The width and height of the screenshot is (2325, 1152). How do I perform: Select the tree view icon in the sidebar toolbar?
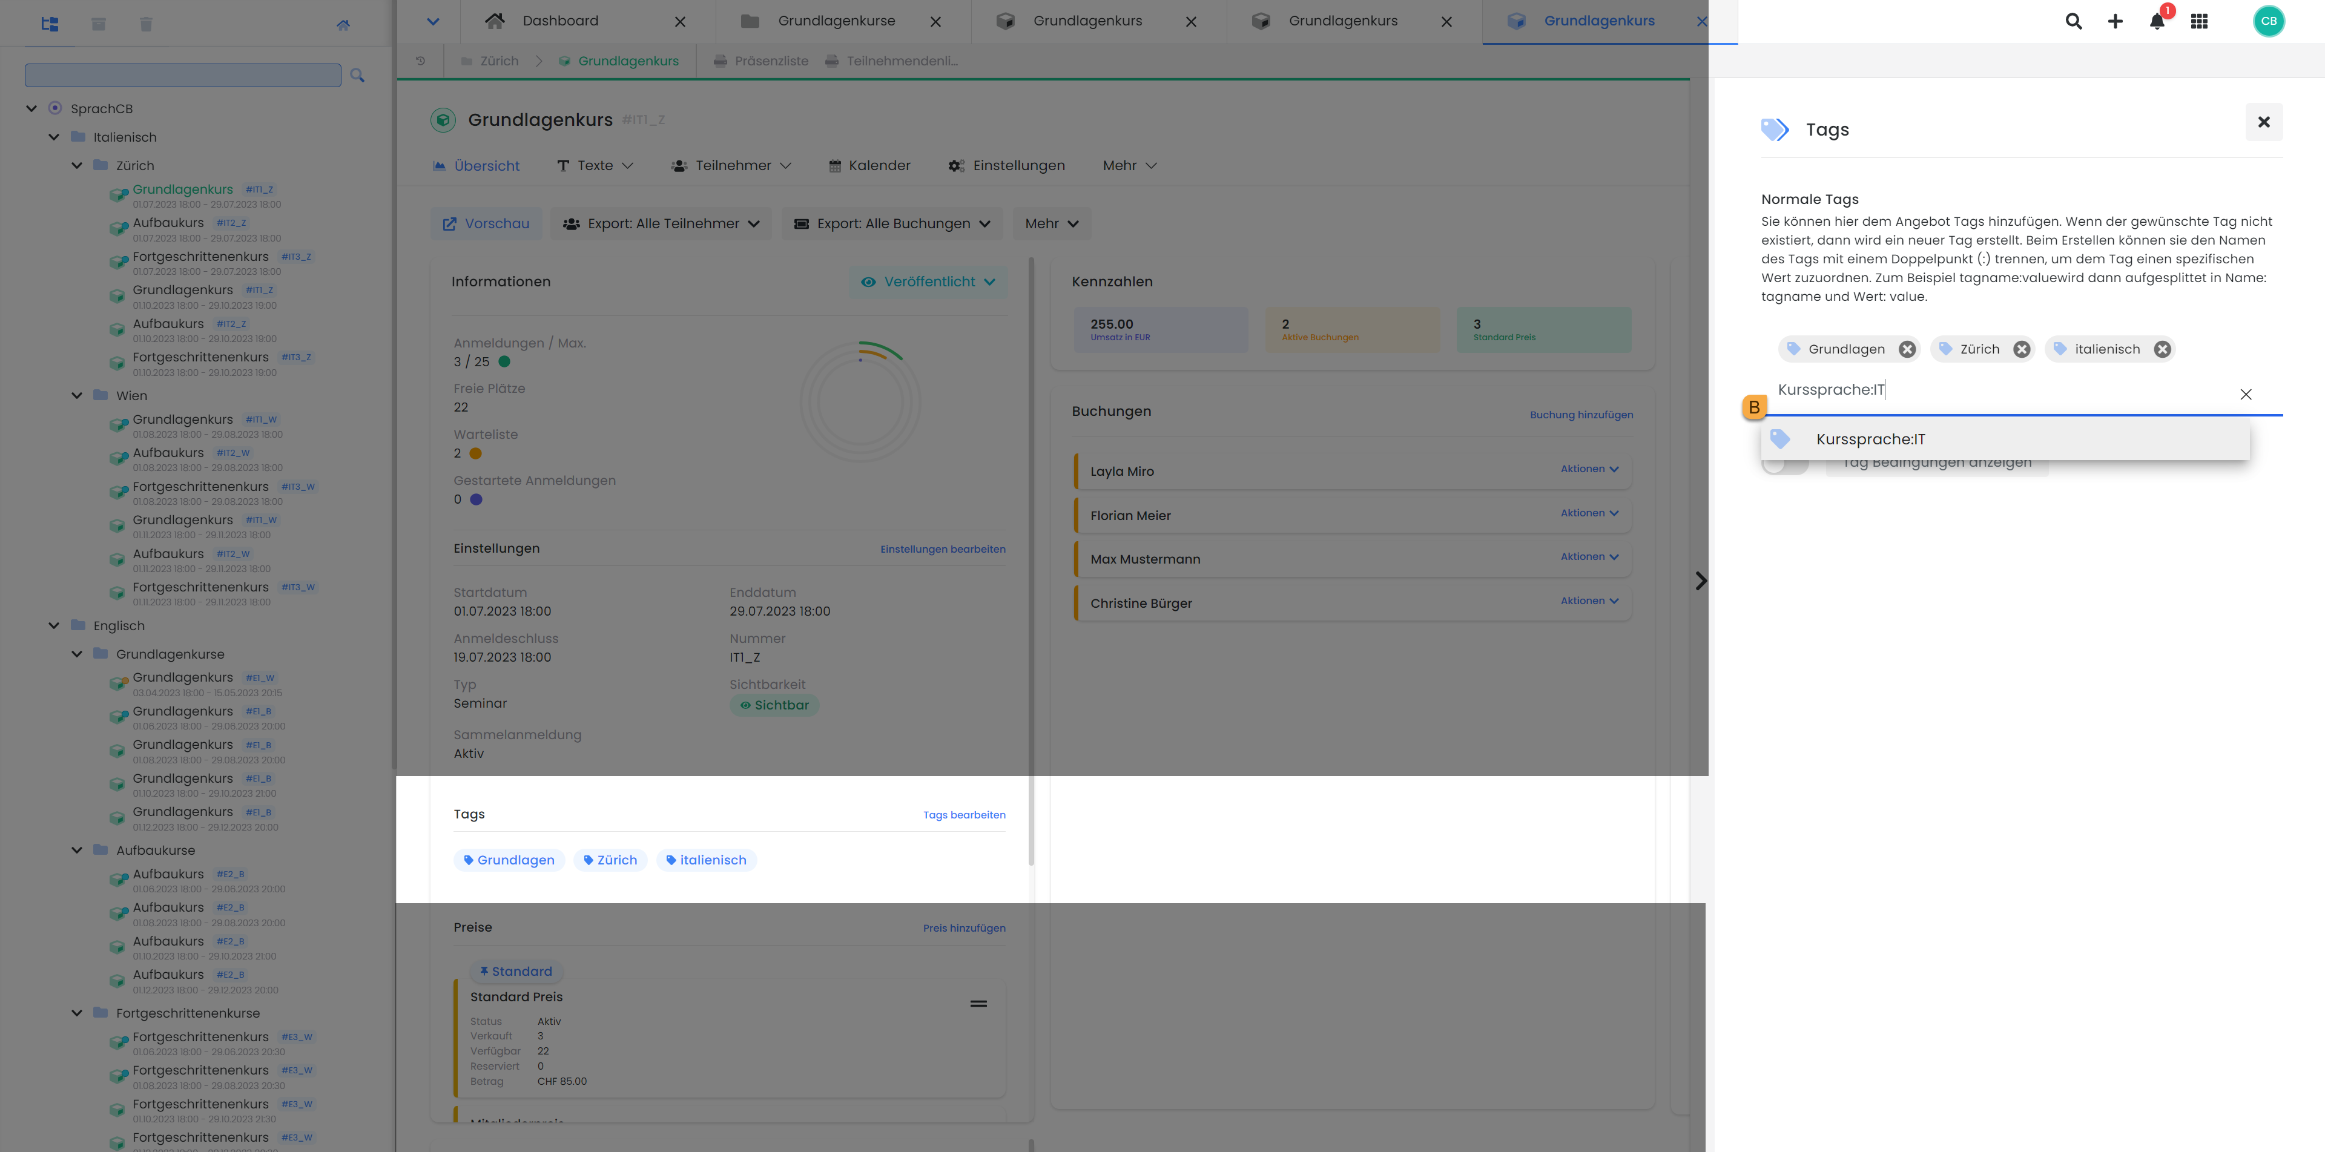point(50,24)
